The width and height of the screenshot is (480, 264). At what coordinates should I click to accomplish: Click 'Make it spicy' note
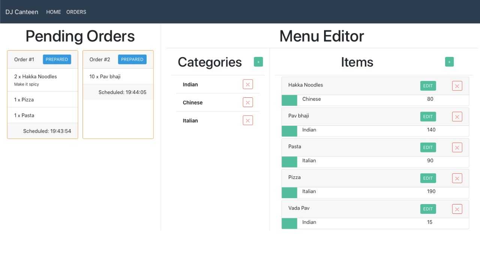27,84
